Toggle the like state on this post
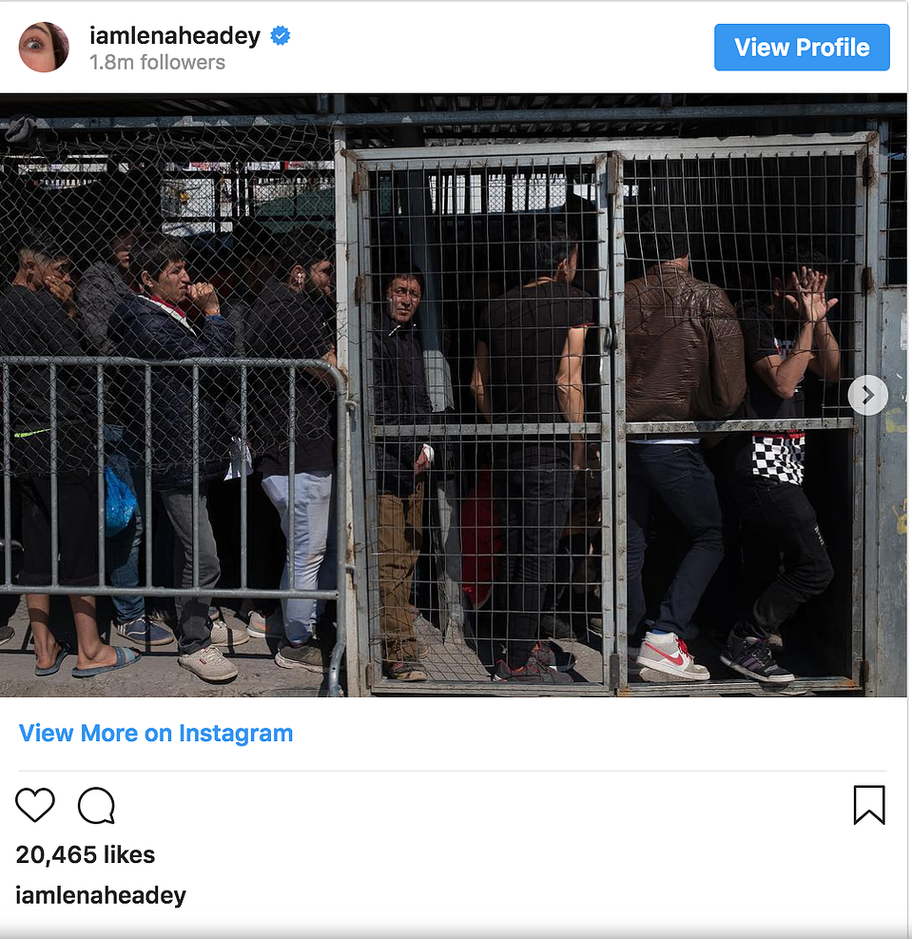Image resolution: width=912 pixels, height=939 pixels. [34, 805]
